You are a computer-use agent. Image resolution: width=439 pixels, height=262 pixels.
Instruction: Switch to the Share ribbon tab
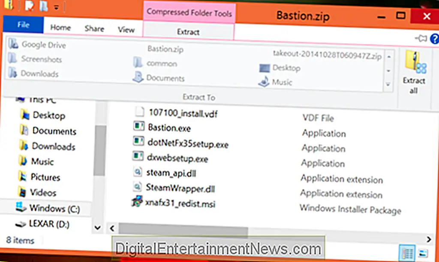pos(94,28)
